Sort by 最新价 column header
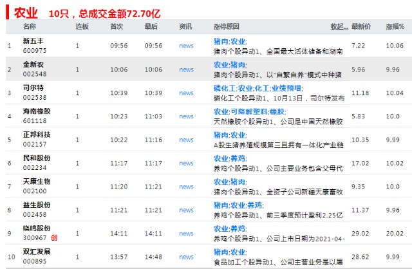 tap(361, 26)
